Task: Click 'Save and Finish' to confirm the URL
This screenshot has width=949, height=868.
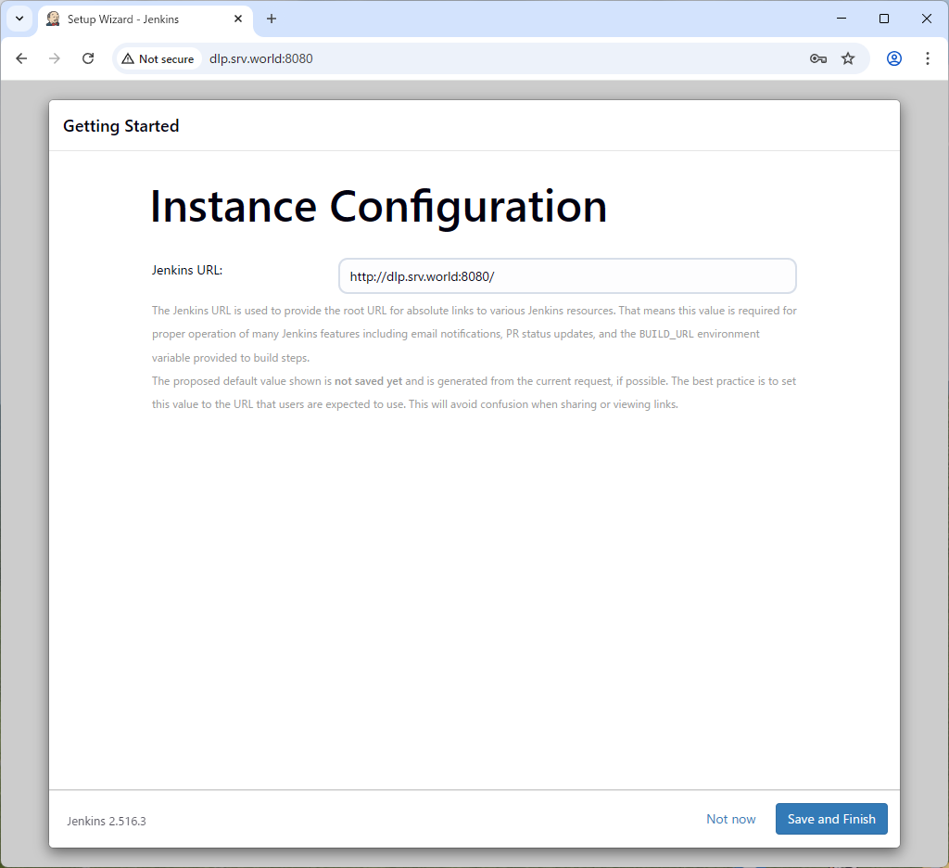Action: [x=831, y=819]
